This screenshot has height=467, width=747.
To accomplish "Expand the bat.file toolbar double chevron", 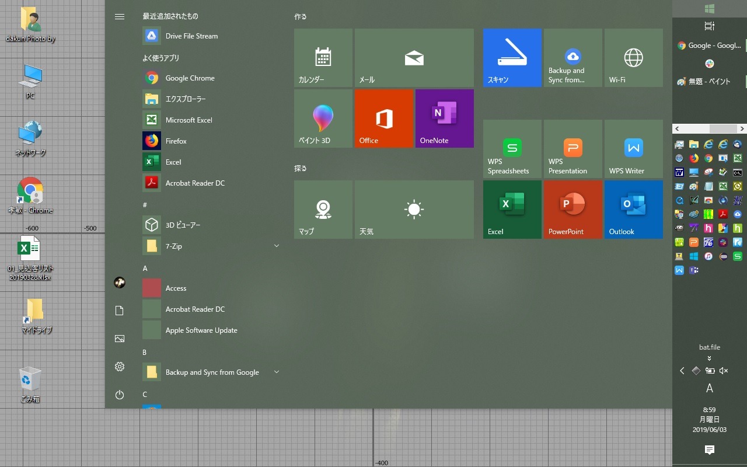I will (x=710, y=358).
